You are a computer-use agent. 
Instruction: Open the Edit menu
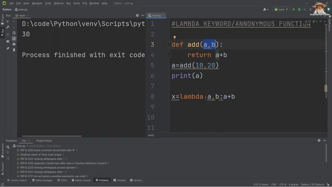19,4
